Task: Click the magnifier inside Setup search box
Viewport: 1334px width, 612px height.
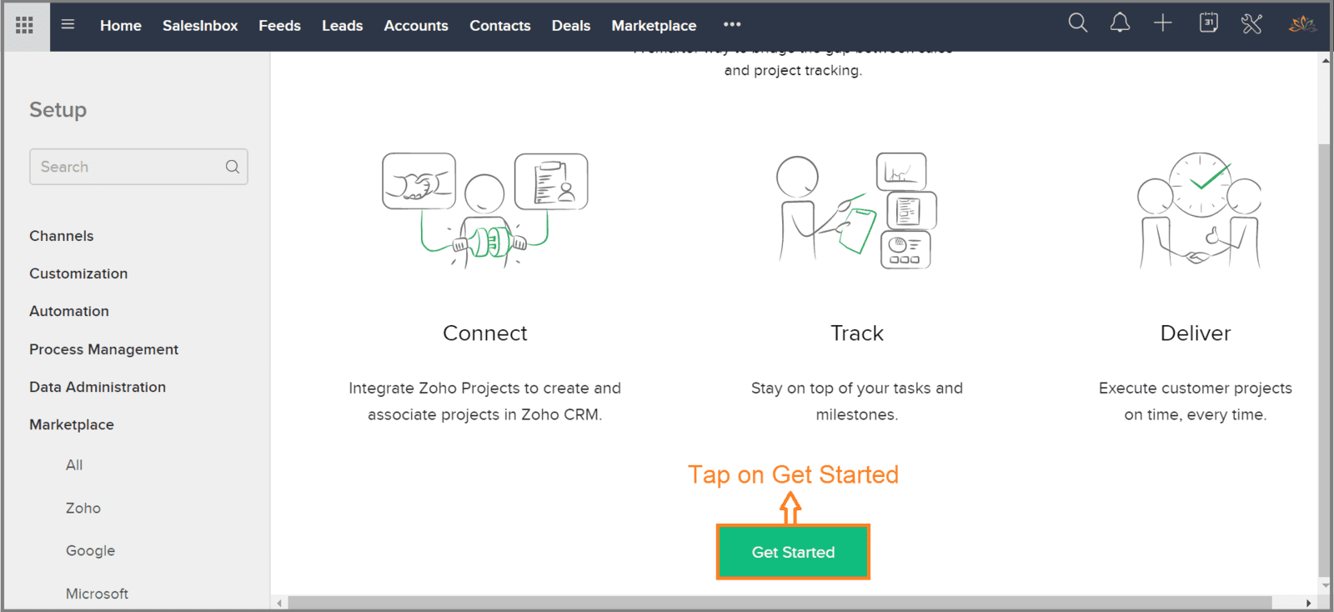Action: coord(233,167)
